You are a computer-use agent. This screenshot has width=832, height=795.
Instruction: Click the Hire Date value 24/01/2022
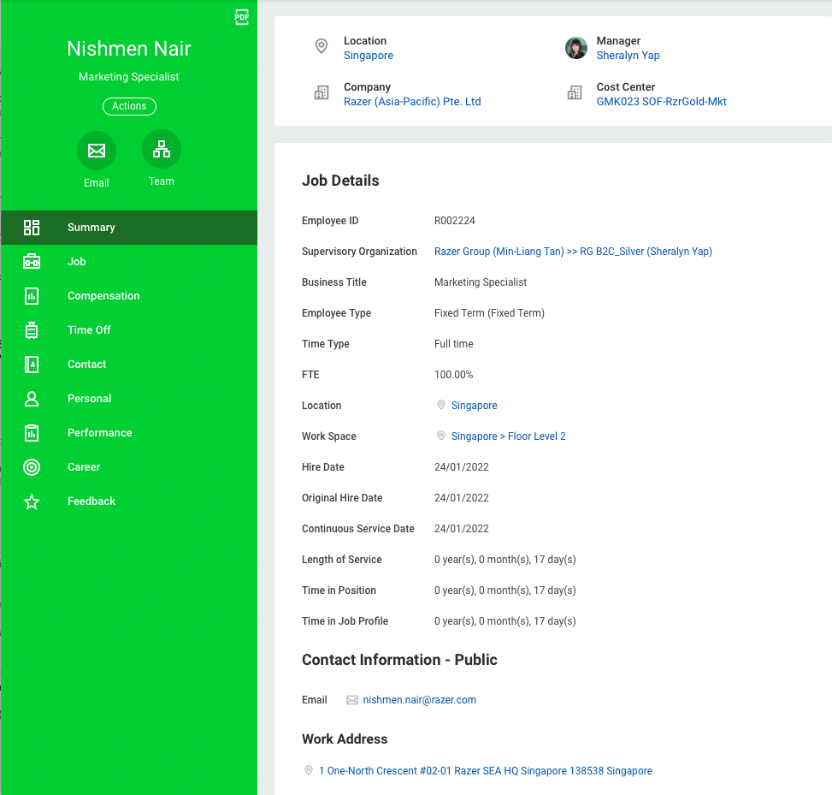(x=462, y=466)
